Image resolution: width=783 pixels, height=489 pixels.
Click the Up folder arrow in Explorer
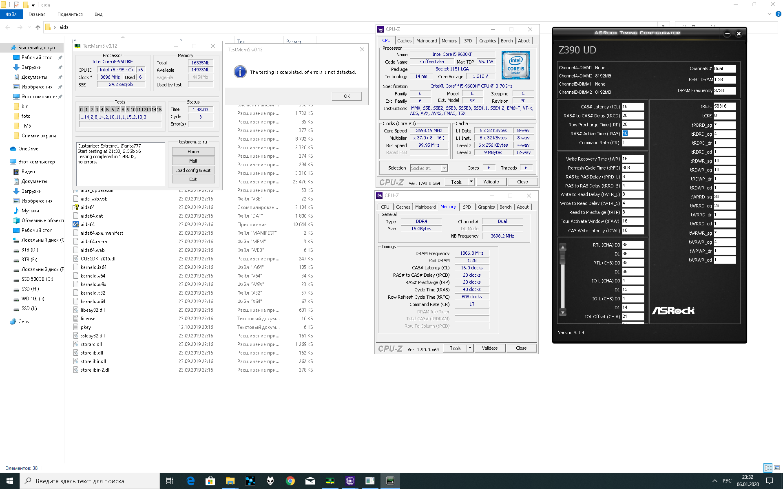pyautogui.click(x=38, y=27)
